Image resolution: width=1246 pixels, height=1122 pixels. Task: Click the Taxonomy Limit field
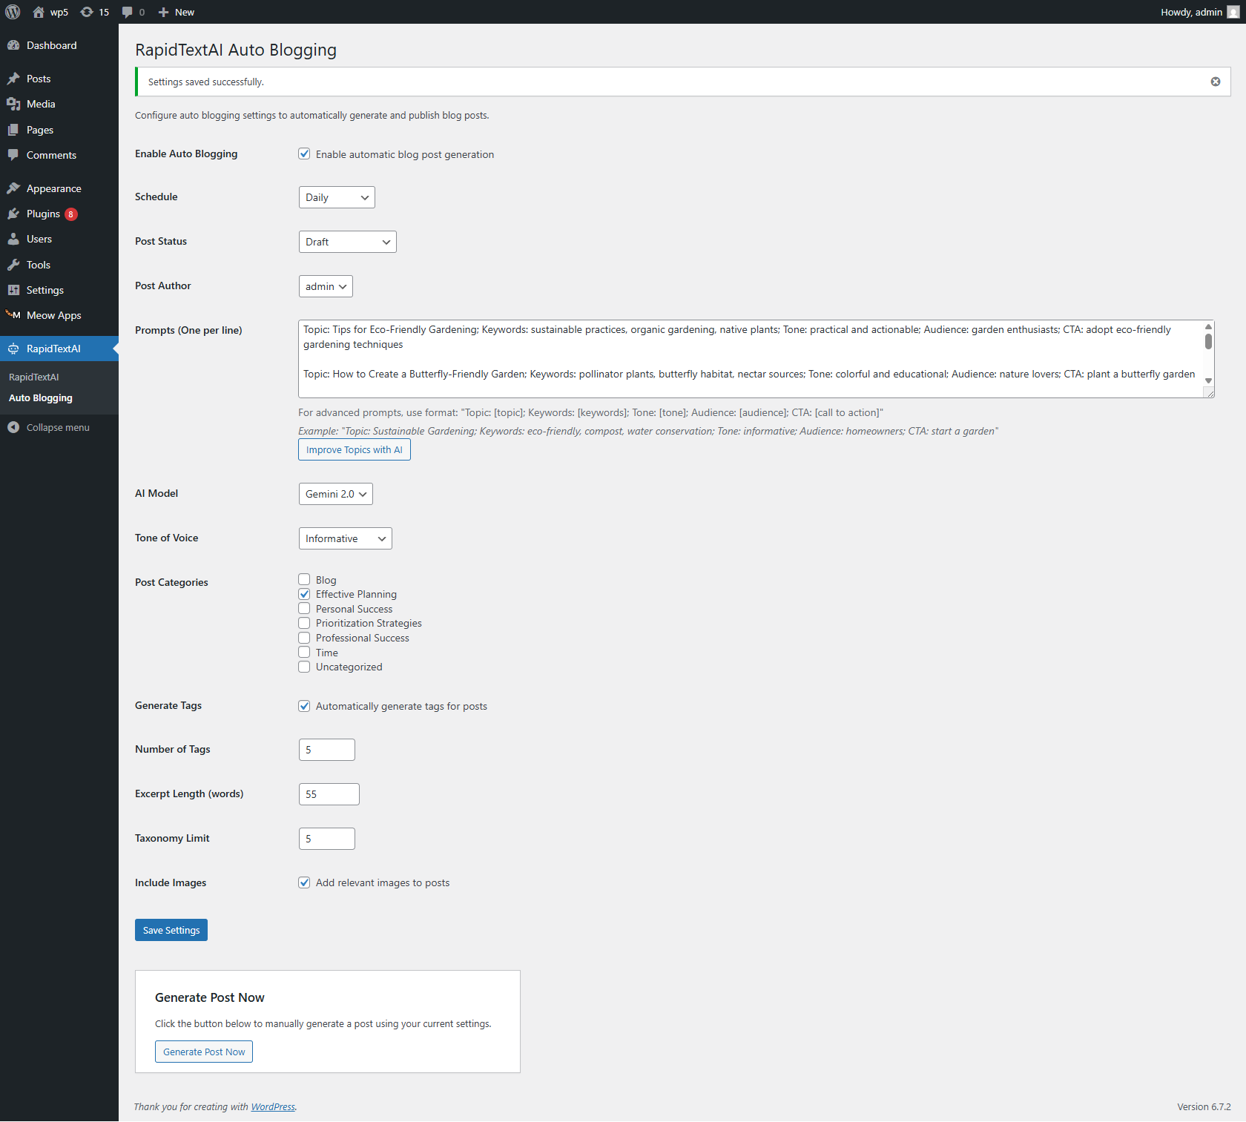click(x=327, y=839)
